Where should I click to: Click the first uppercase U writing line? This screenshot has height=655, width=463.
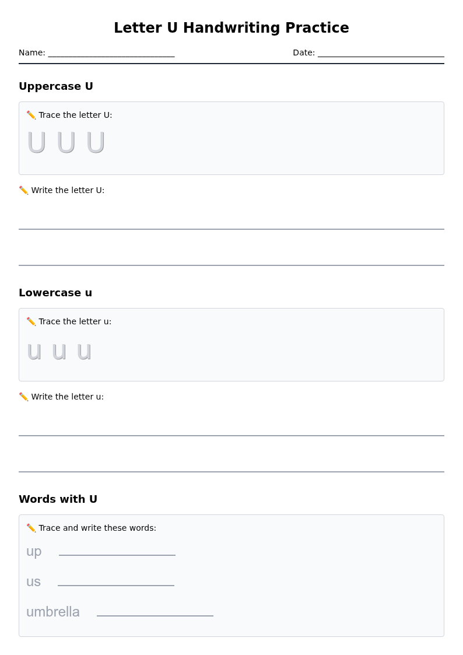click(232, 229)
